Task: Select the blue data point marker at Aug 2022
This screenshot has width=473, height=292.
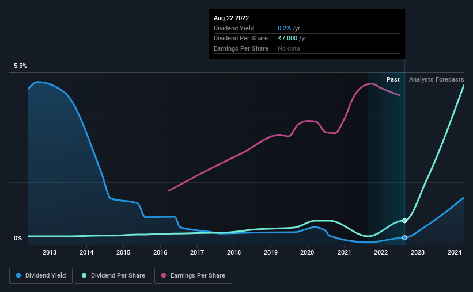Action: click(404, 237)
